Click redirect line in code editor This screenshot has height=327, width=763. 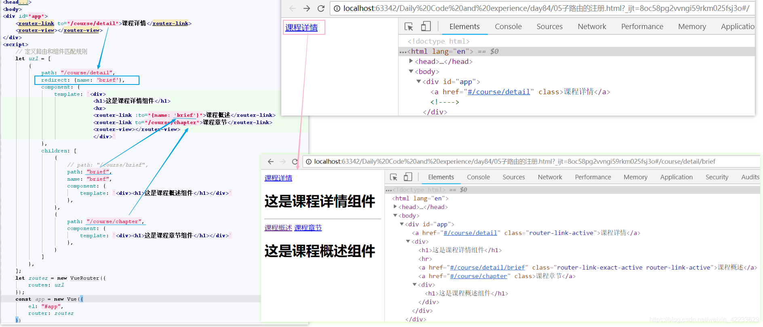82,80
